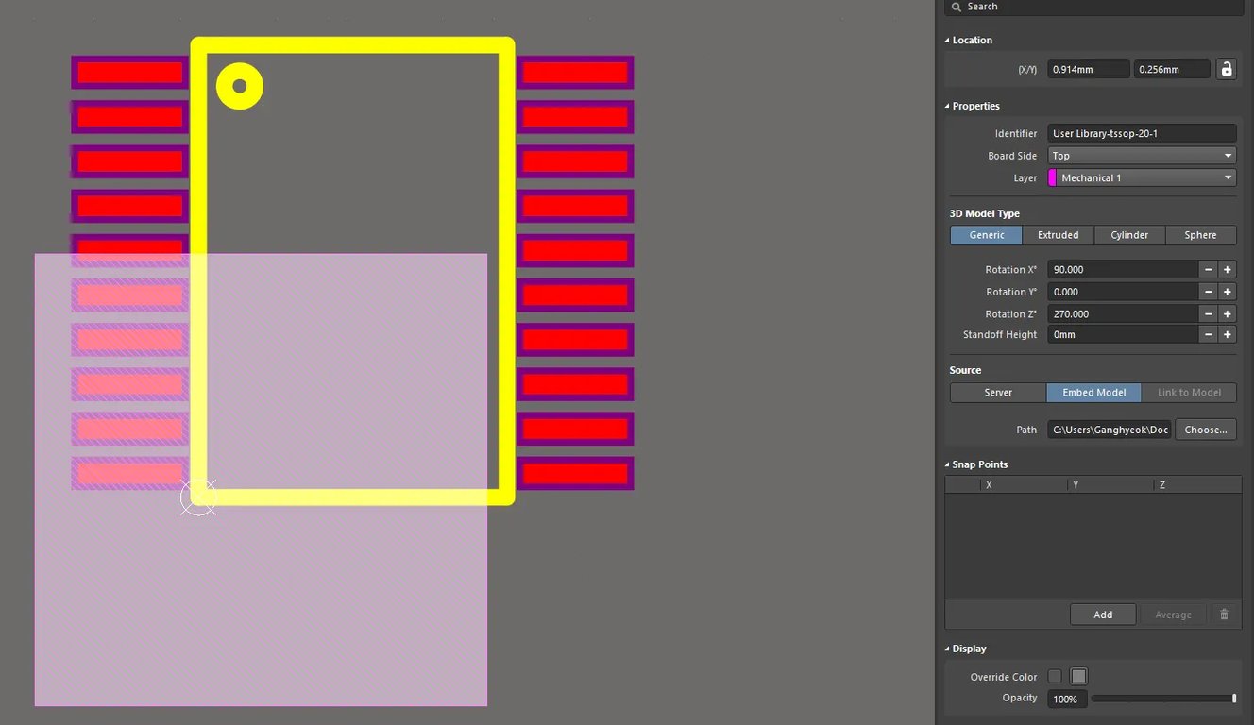This screenshot has width=1254, height=725.
Task: Click the origin crosshair marker on the canvas
Action: tap(198, 497)
